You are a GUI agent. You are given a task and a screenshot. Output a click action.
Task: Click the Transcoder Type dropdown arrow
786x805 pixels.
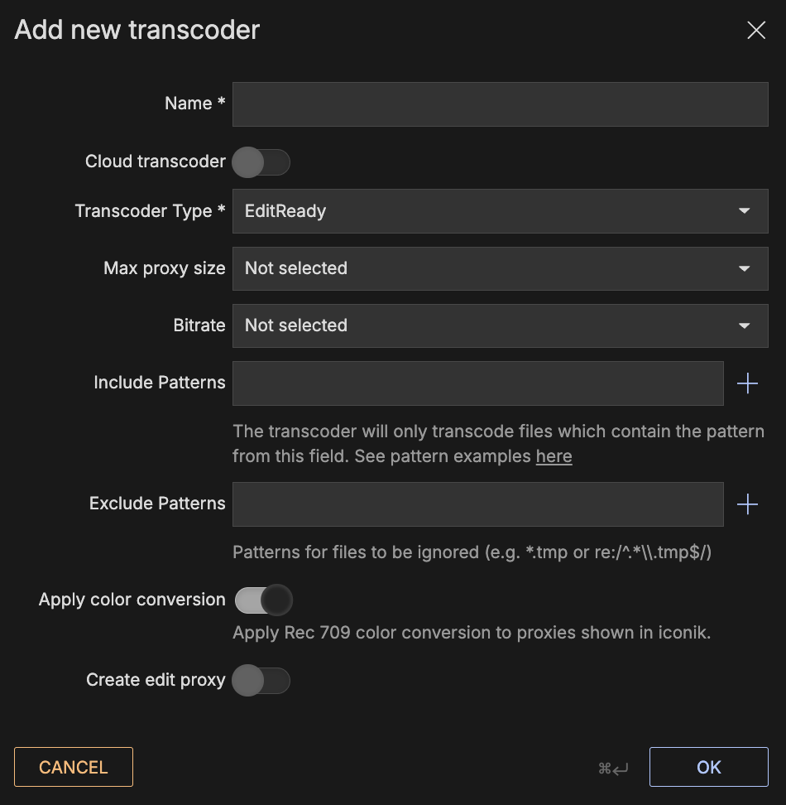(x=744, y=211)
